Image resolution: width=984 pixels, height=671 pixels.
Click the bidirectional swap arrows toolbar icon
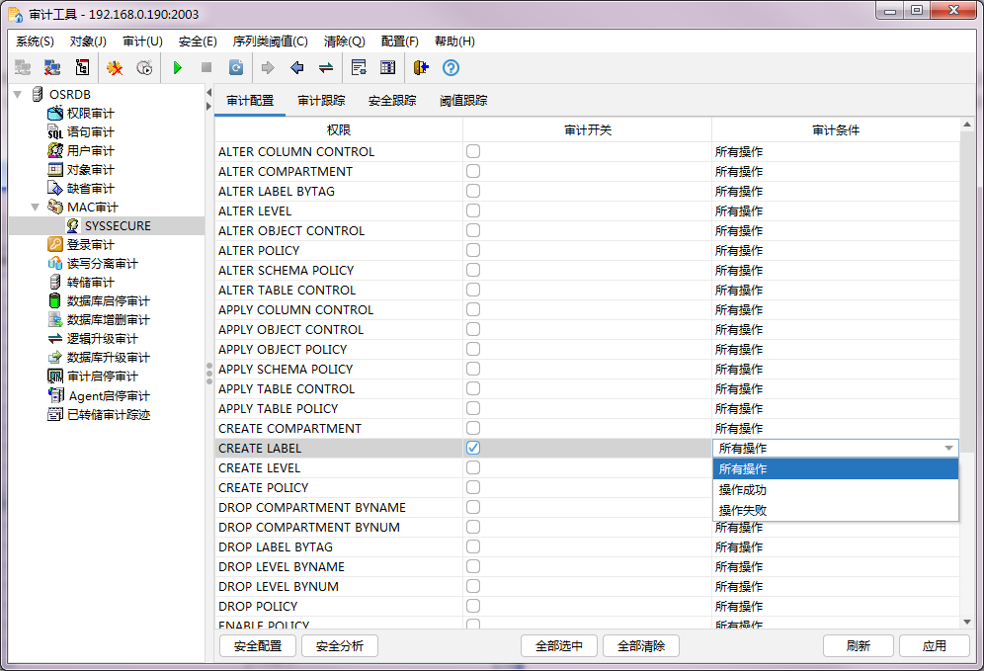(325, 68)
